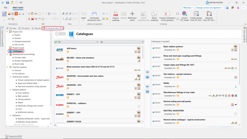The height and width of the screenshot is (139, 247).
Task: Open Storeys management tree item
Action: (x=23, y=61)
